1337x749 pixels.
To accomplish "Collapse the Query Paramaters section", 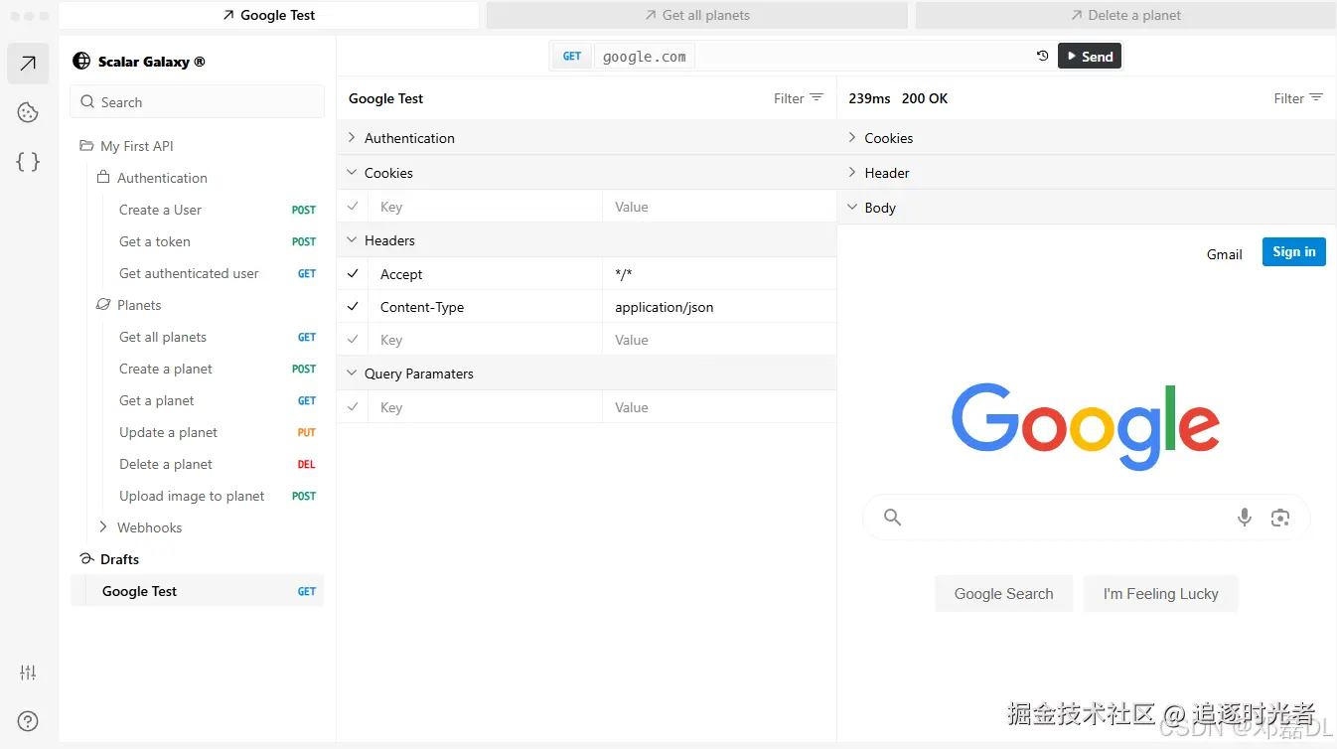I will tap(586, 374).
